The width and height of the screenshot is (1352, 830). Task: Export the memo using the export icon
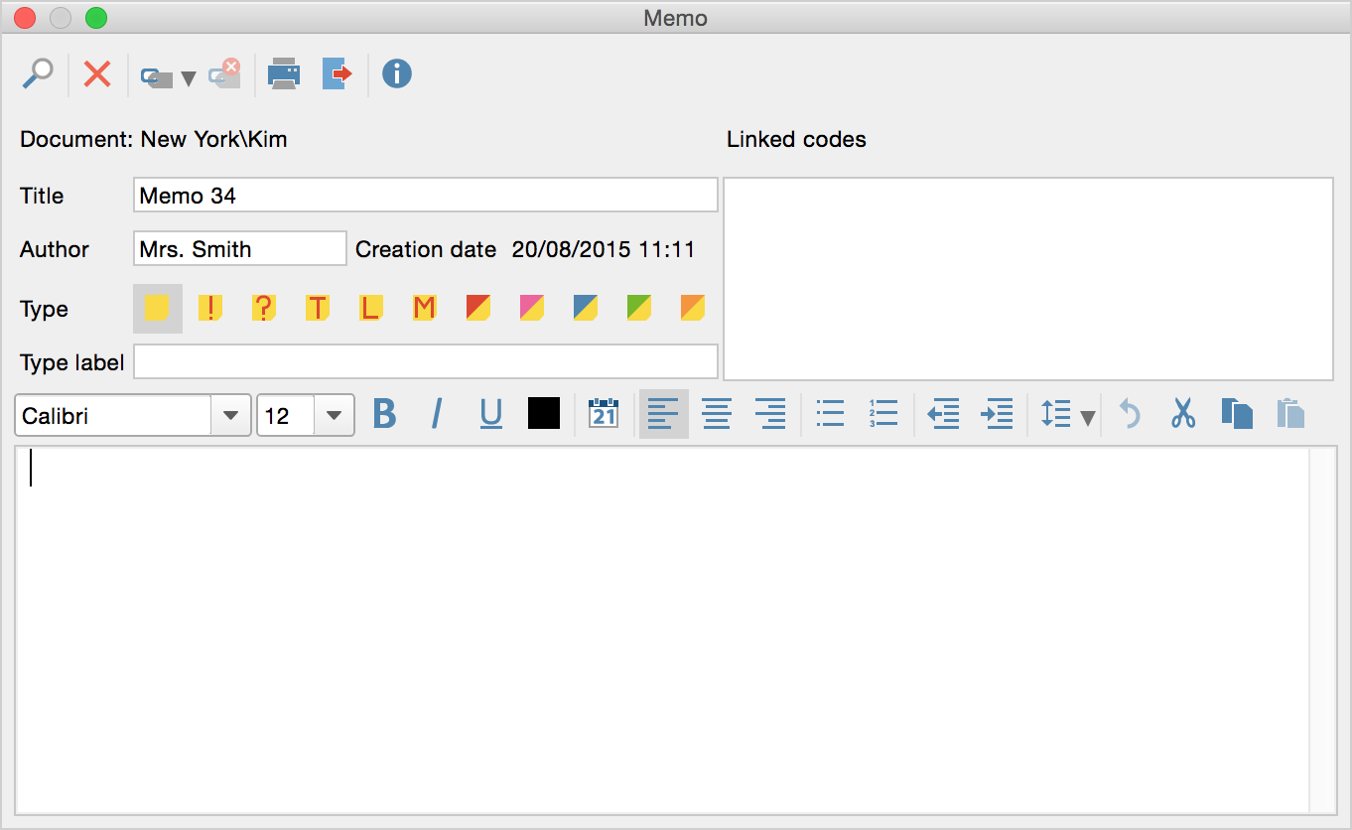pyautogui.click(x=338, y=74)
